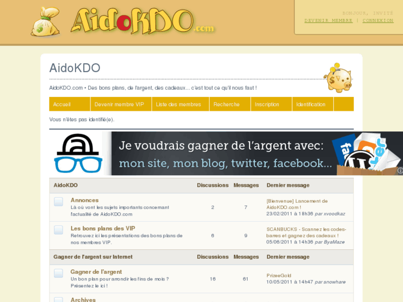The width and height of the screenshot is (403, 302).
Task: Click the advertising banner about earning money
Action: 226,153
